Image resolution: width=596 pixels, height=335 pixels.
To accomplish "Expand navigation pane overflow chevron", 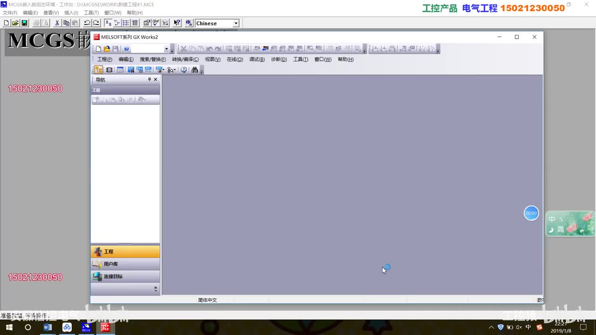I will coord(156,289).
